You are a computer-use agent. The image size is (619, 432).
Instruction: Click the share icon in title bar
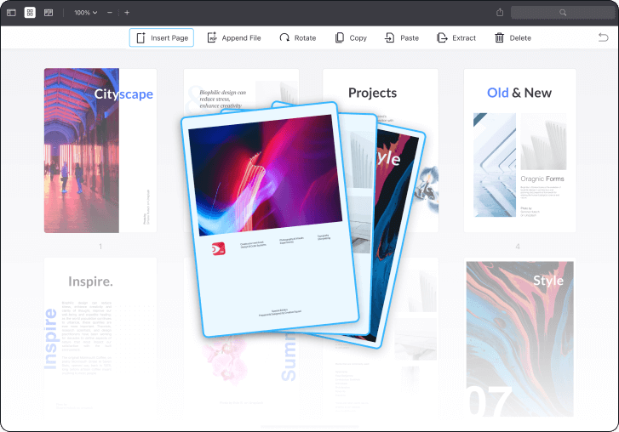(x=500, y=13)
